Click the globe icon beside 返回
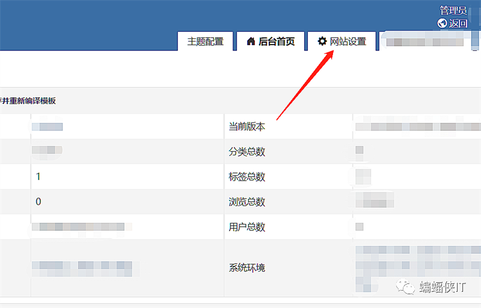This screenshot has width=481, height=308. point(442,23)
